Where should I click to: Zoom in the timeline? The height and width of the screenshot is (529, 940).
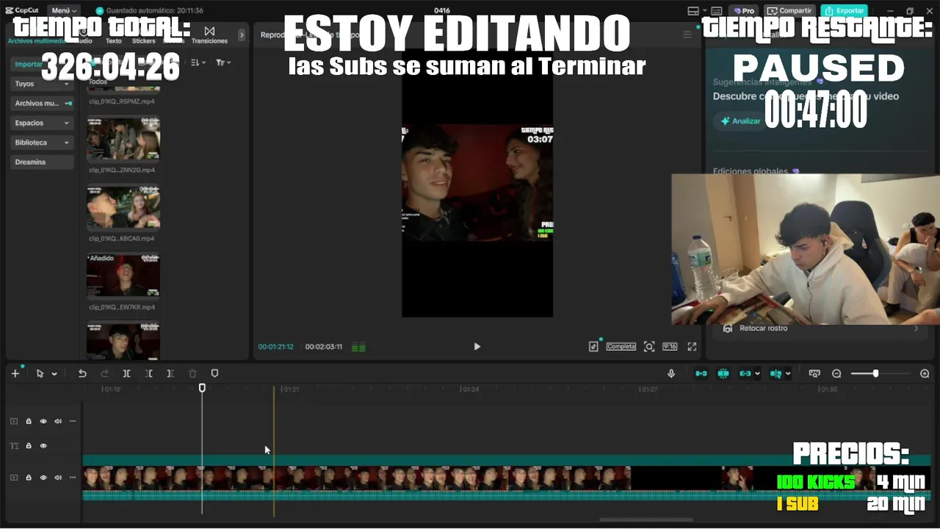pyautogui.click(x=925, y=373)
